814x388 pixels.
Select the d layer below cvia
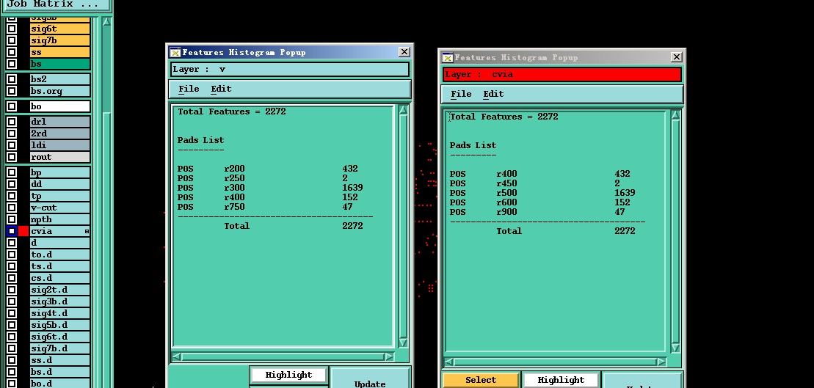(x=60, y=243)
